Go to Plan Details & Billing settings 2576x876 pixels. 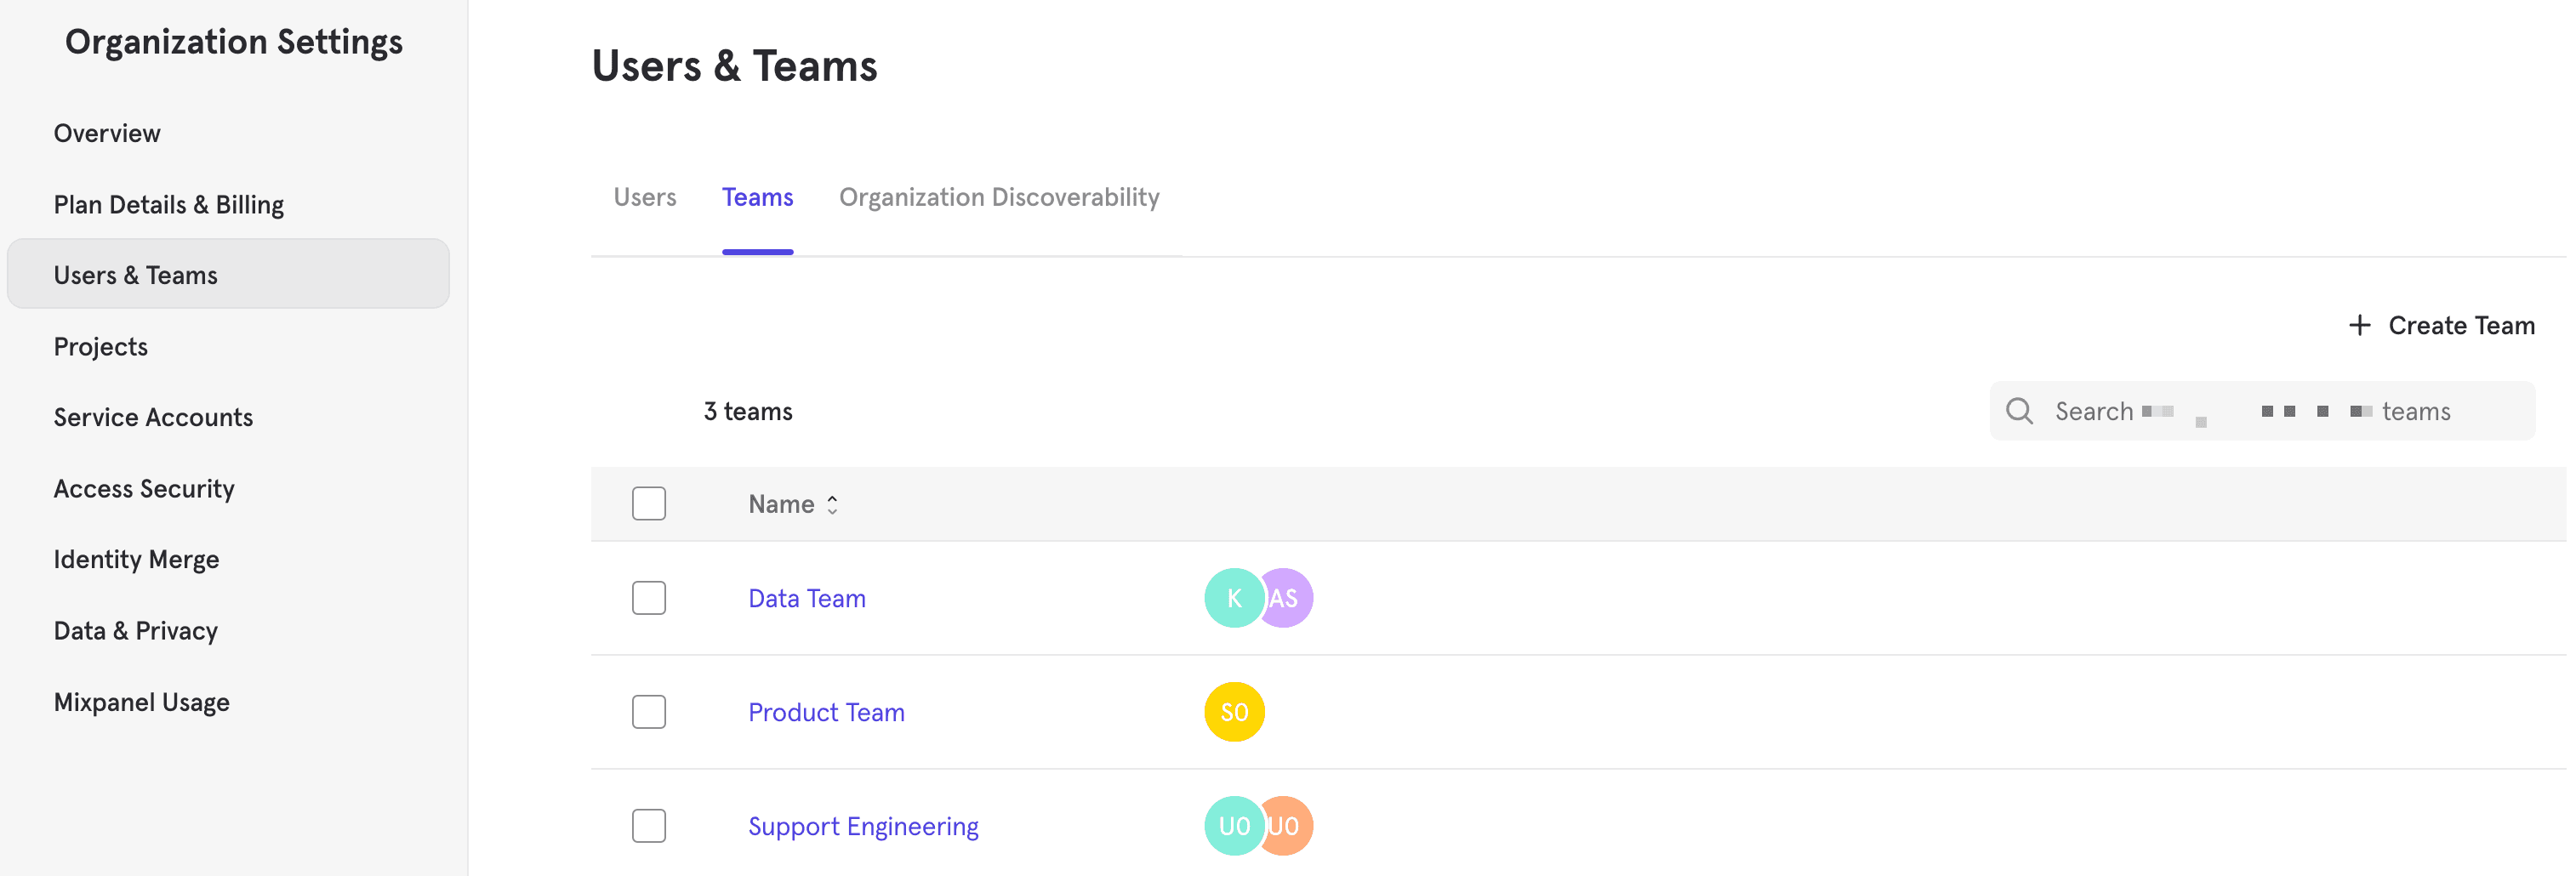click(x=169, y=205)
